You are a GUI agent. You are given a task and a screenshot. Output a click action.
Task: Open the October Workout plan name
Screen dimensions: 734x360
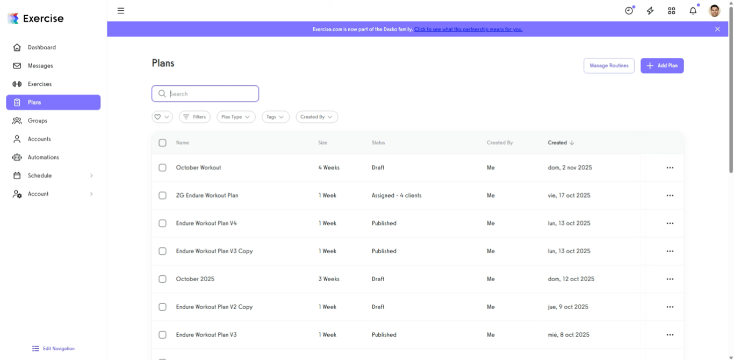pyautogui.click(x=198, y=167)
